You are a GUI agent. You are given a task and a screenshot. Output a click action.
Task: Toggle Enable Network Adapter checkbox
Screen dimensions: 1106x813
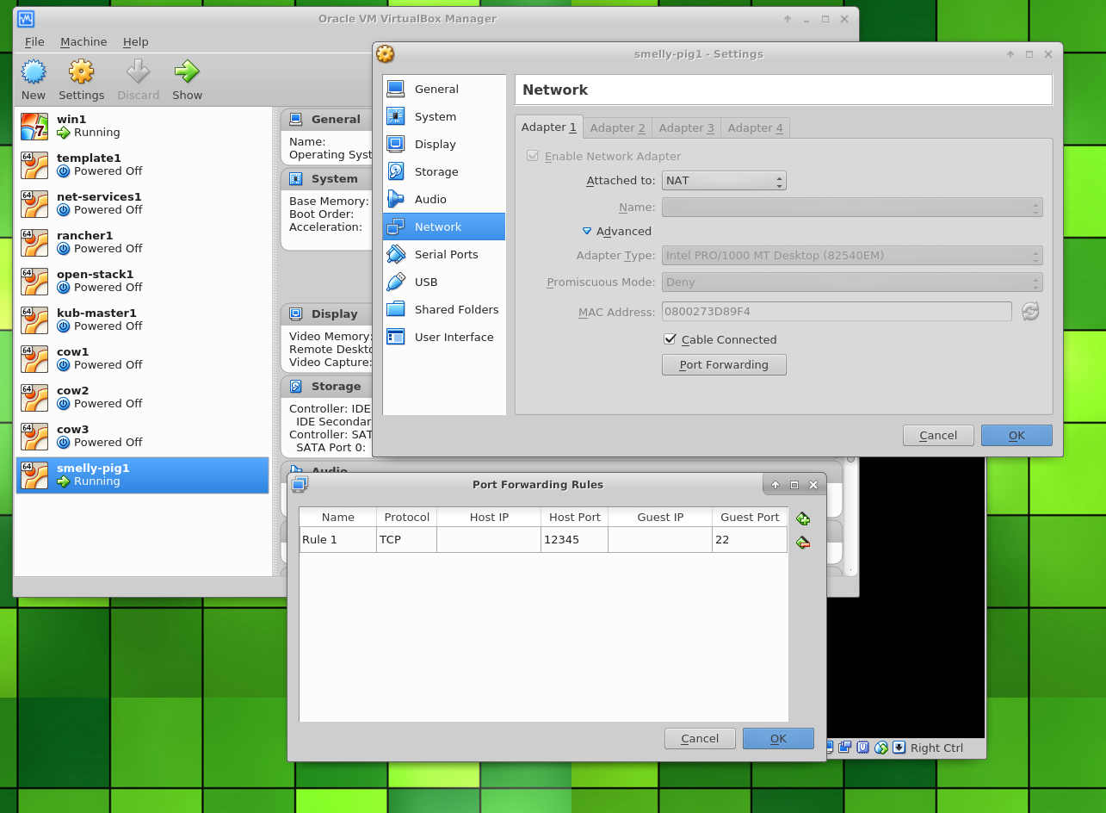(533, 156)
